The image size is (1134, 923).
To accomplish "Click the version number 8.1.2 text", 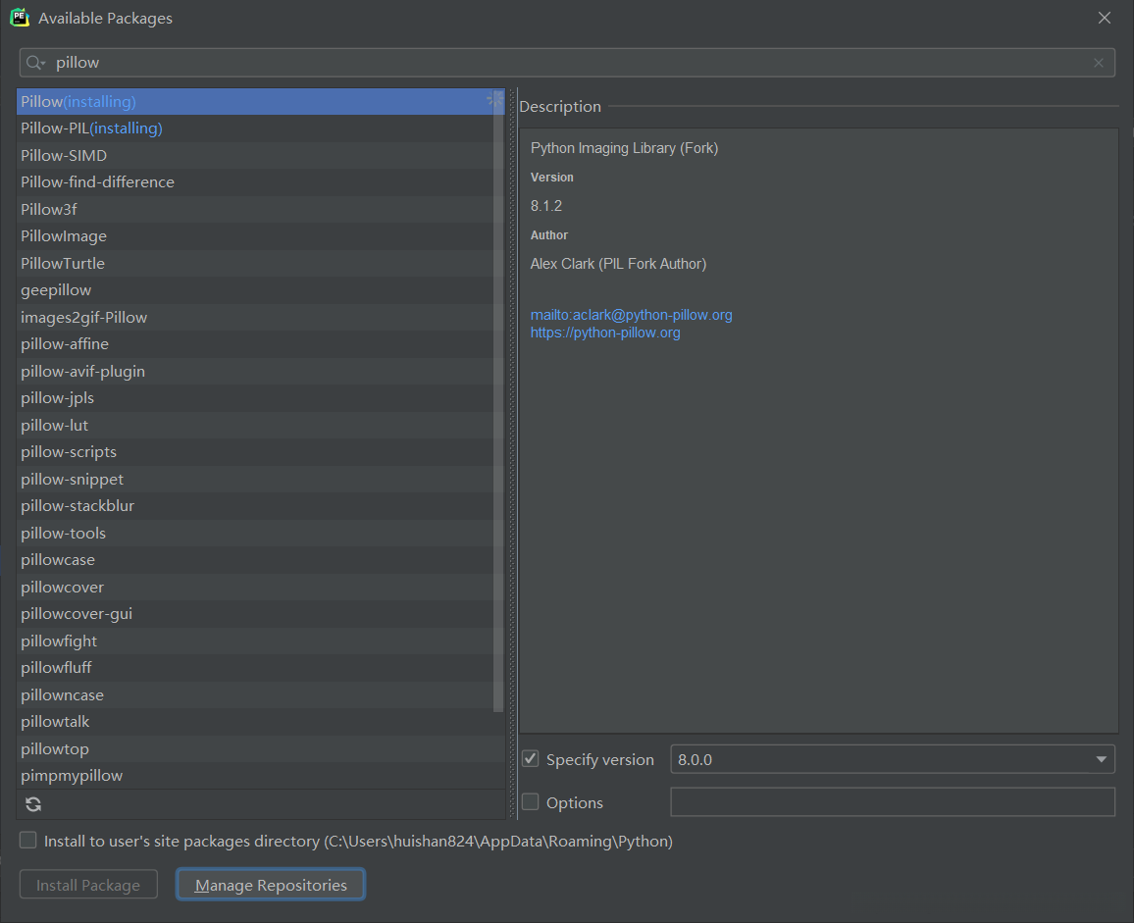I will click(x=546, y=206).
